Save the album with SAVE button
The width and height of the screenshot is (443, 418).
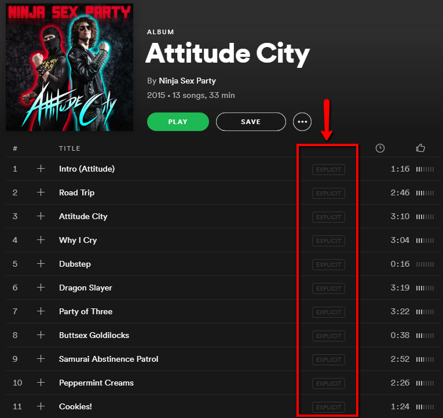(251, 122)
